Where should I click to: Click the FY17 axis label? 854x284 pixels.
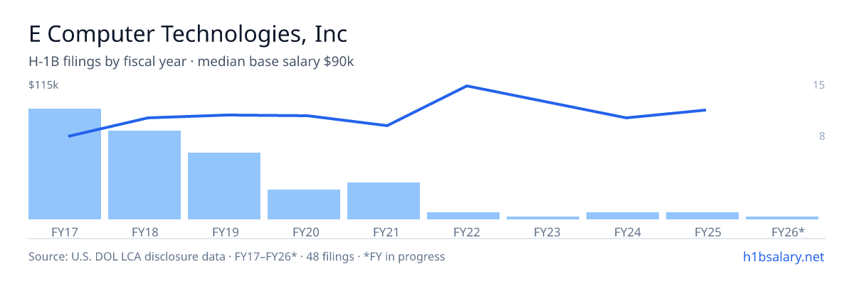click(65, 231)
